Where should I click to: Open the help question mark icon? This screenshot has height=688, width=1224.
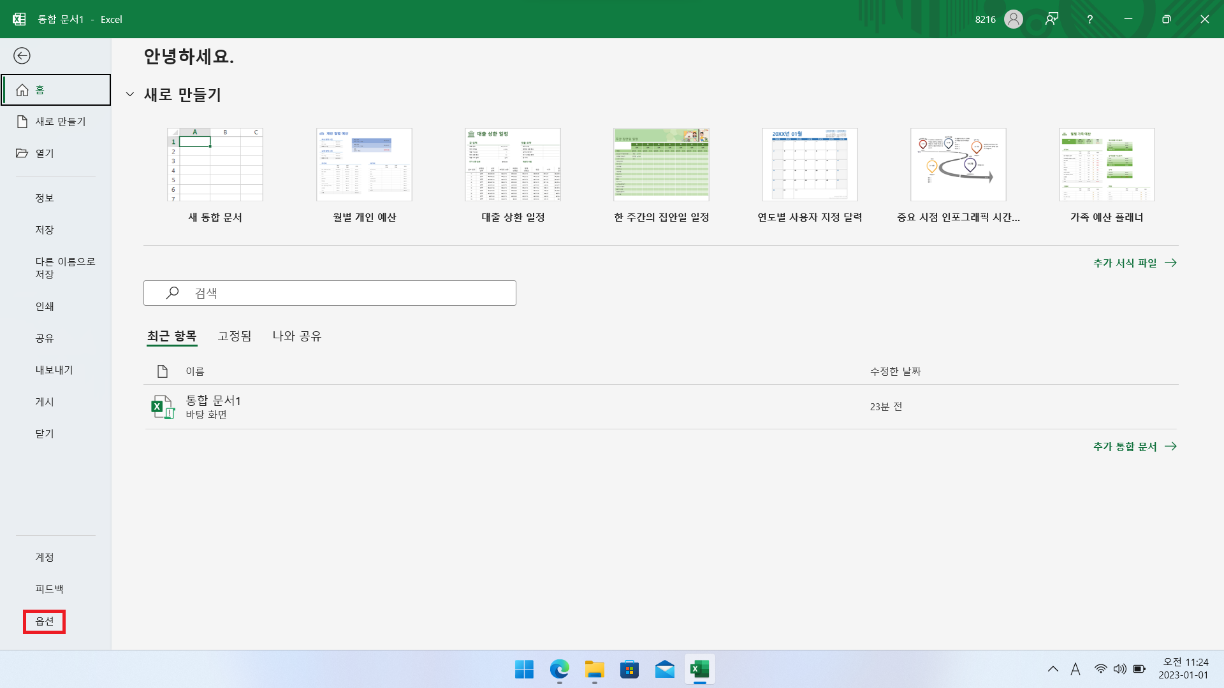point(1089,19)
